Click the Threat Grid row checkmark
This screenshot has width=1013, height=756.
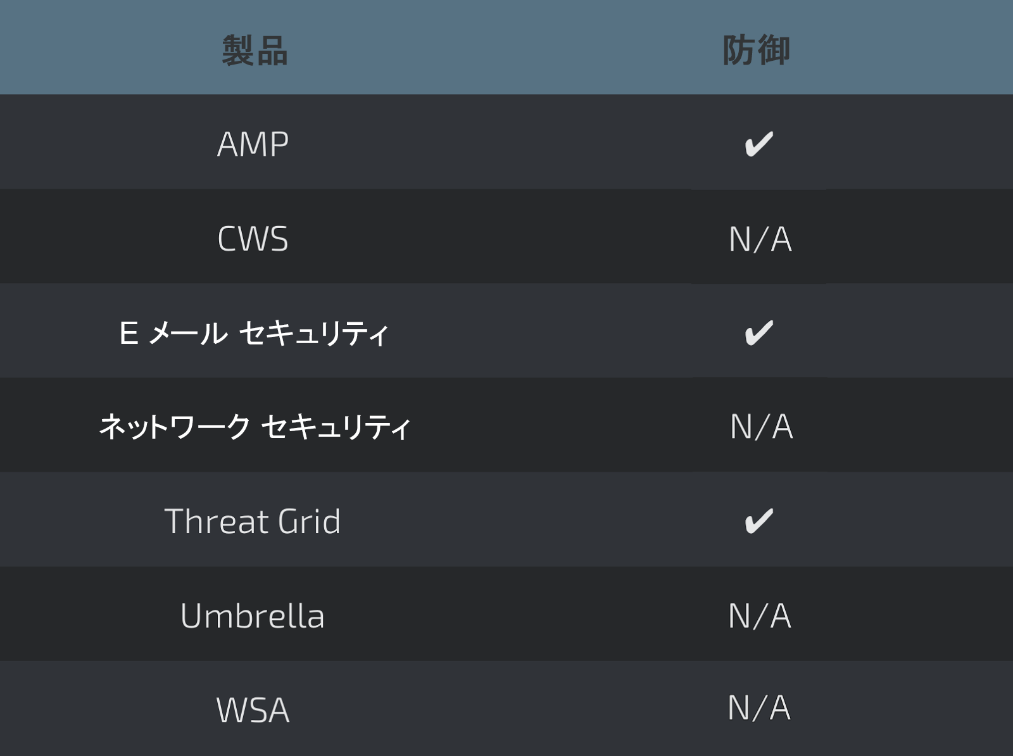click(x=758, y=521)
